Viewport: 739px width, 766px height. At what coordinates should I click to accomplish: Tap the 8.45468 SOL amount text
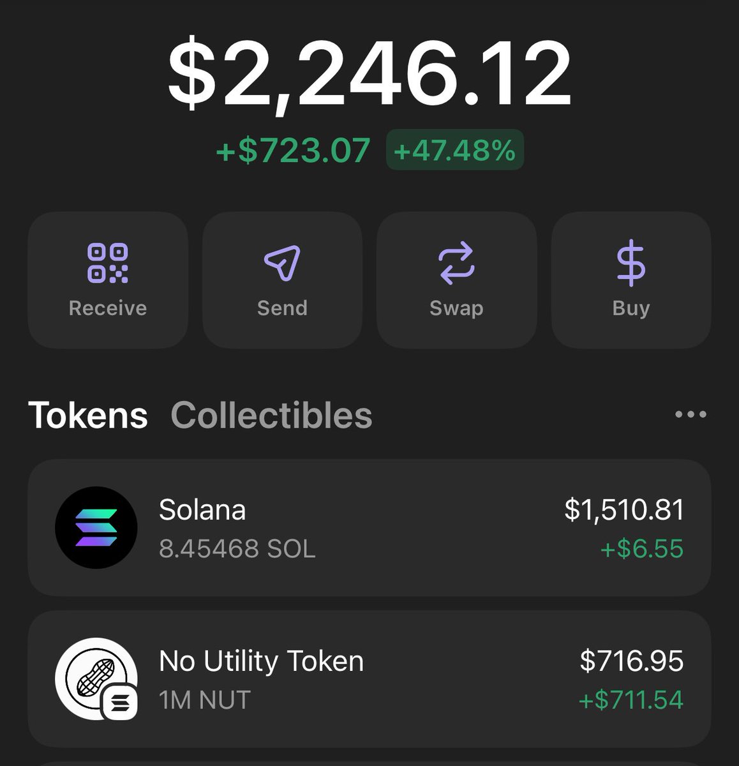237,549
